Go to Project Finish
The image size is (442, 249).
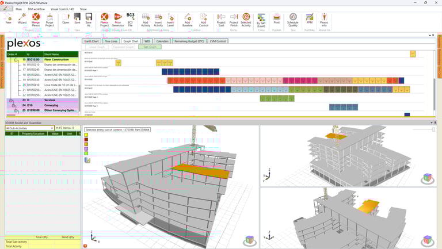pyautogui.click(x=234, y=20)
